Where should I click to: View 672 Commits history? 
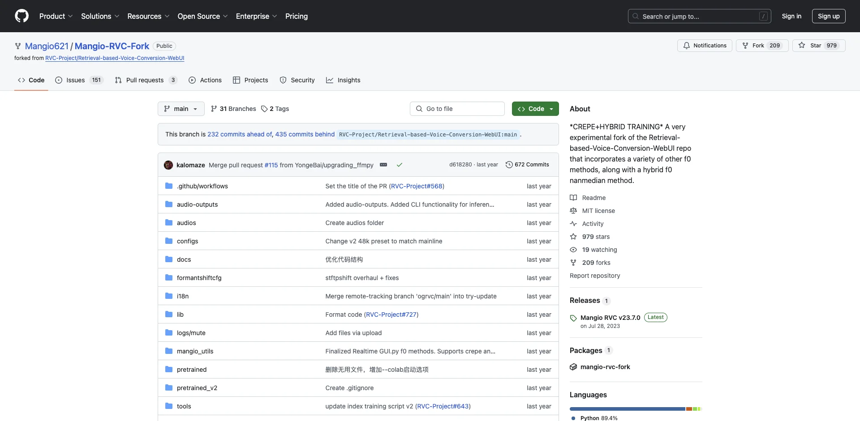pos(527,165)
